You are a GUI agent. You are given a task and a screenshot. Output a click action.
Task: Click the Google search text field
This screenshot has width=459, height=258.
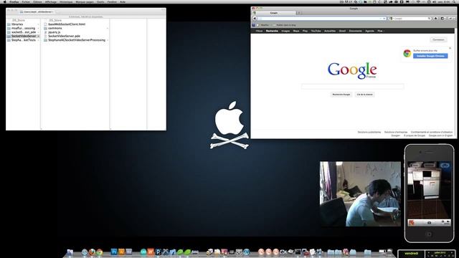pos(352,86)
